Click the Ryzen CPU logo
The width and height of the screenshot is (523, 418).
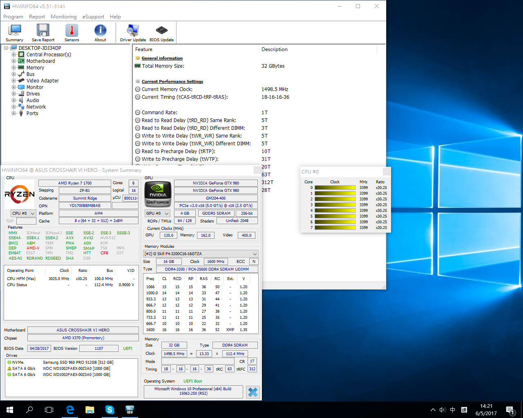click(20, 194)
